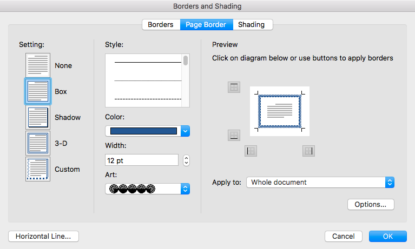Select the None border setting icon
Image resolution: width=415 pixels, height=249 pixels.
click(x=38, y=65)
